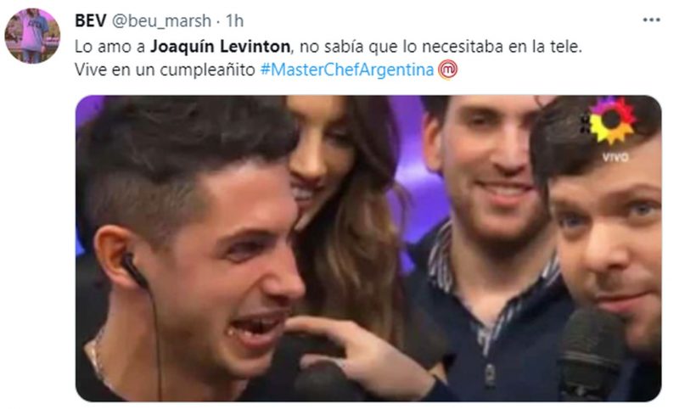
Task: Click the text Vive en un cumpleañito
Action: click(x=165, y=70)
